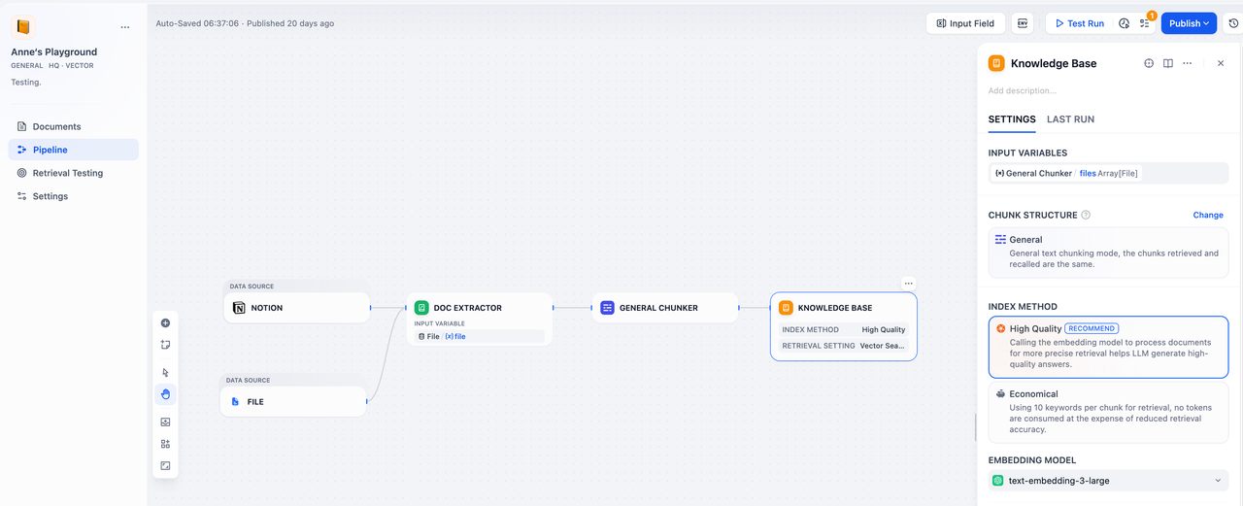The height and width of the screenshot is (506, 1243).
Task: Click the Test Run button
Action: [x=1078, y=23]
